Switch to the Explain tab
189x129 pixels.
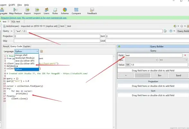coord(27,47)
